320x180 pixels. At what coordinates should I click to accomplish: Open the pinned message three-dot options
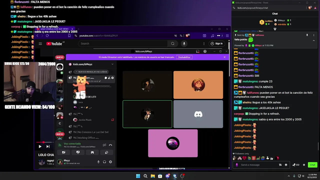[314, 35]
